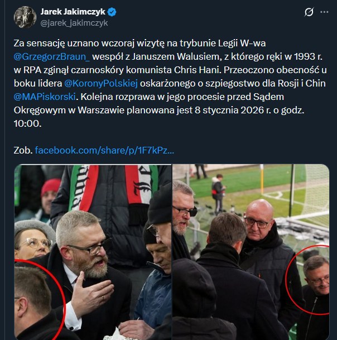Open the Grok explain-post icon

click(309, 12)
